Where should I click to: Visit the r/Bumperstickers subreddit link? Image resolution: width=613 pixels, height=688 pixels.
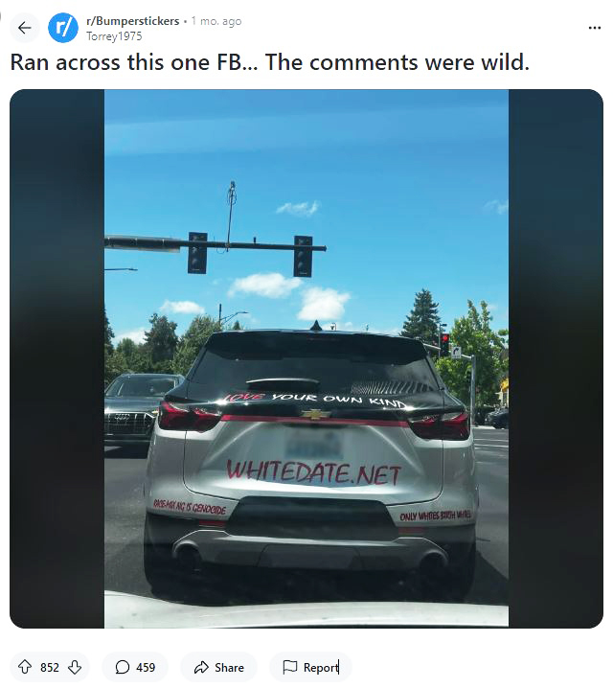[133, 21]
